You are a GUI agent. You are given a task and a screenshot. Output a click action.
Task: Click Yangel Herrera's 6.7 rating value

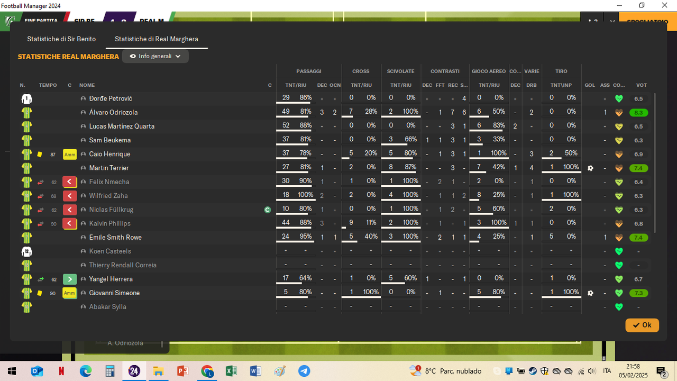click(638, 279)
